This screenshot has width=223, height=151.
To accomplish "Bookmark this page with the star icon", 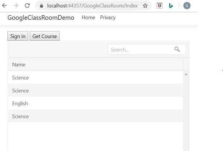I will coord(145,6).
